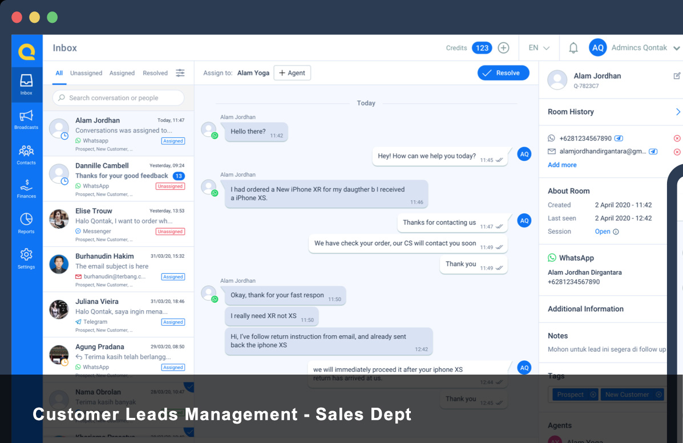
Task: Click the Resolve button
Action: 503,73
